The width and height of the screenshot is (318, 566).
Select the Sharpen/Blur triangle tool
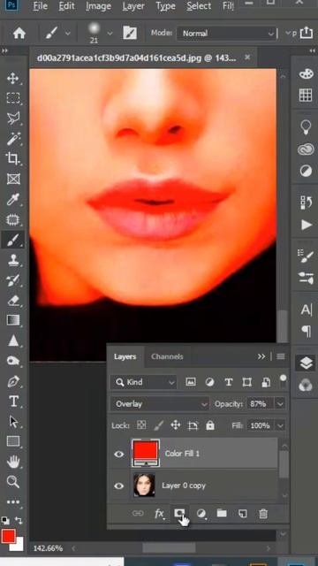tap(13, 340)
